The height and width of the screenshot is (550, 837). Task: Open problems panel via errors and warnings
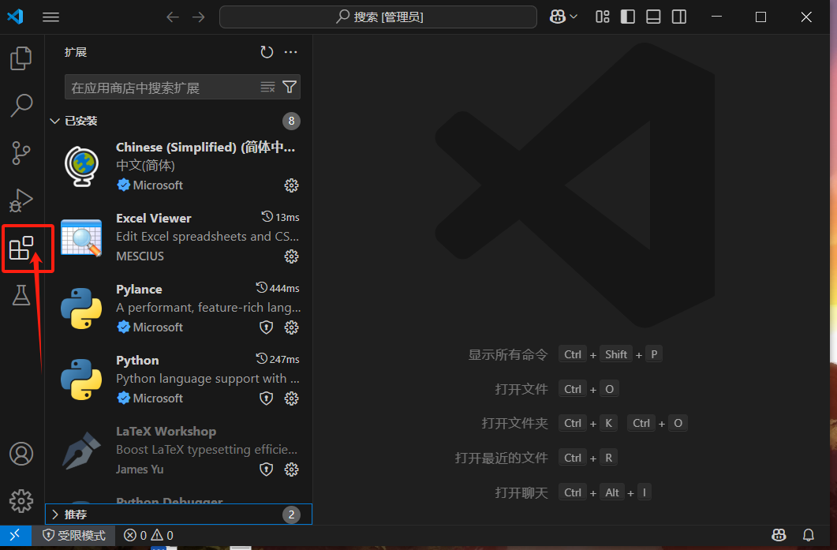148,535
